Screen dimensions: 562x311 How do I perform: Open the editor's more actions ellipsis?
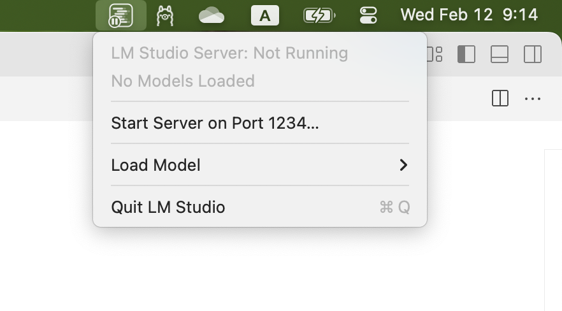point(533,99)
